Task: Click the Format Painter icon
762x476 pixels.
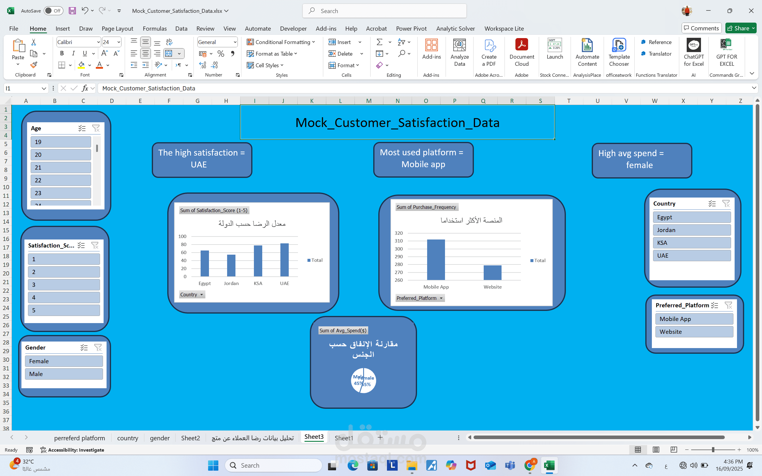Action: (34, 65)
